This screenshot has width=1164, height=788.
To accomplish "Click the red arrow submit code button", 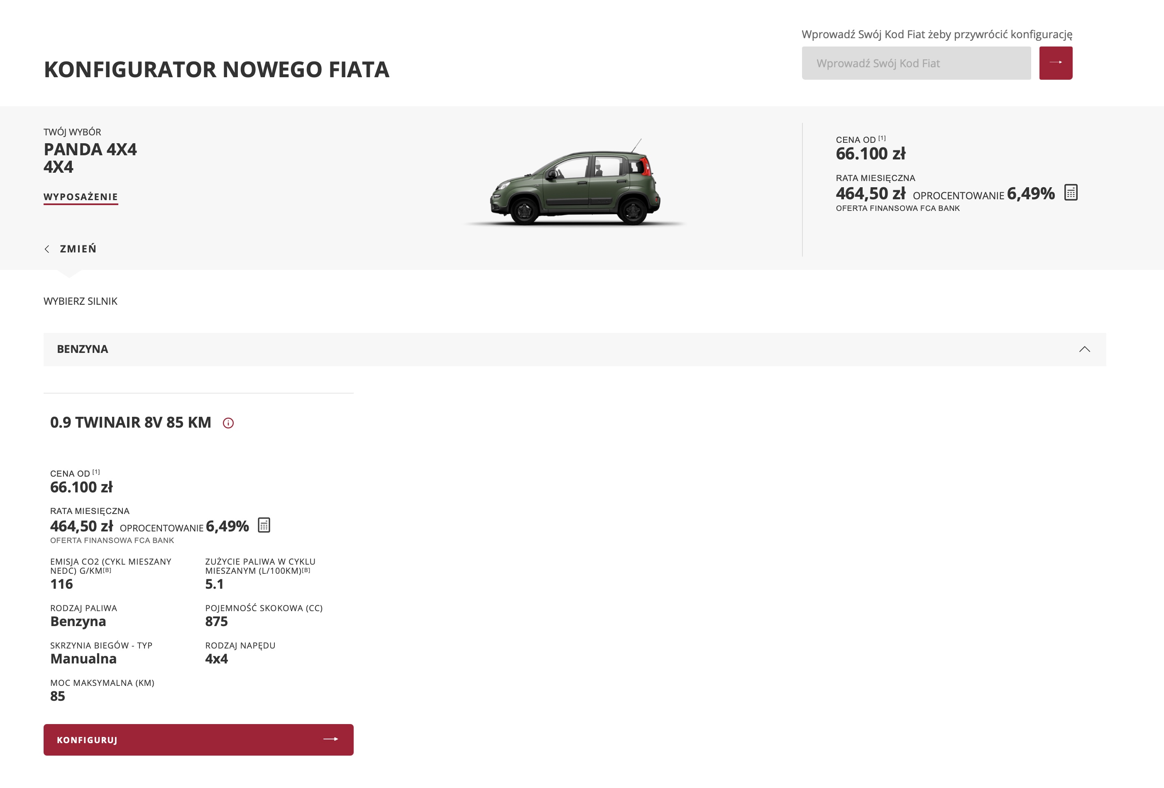I will [x=1055, y=63].
